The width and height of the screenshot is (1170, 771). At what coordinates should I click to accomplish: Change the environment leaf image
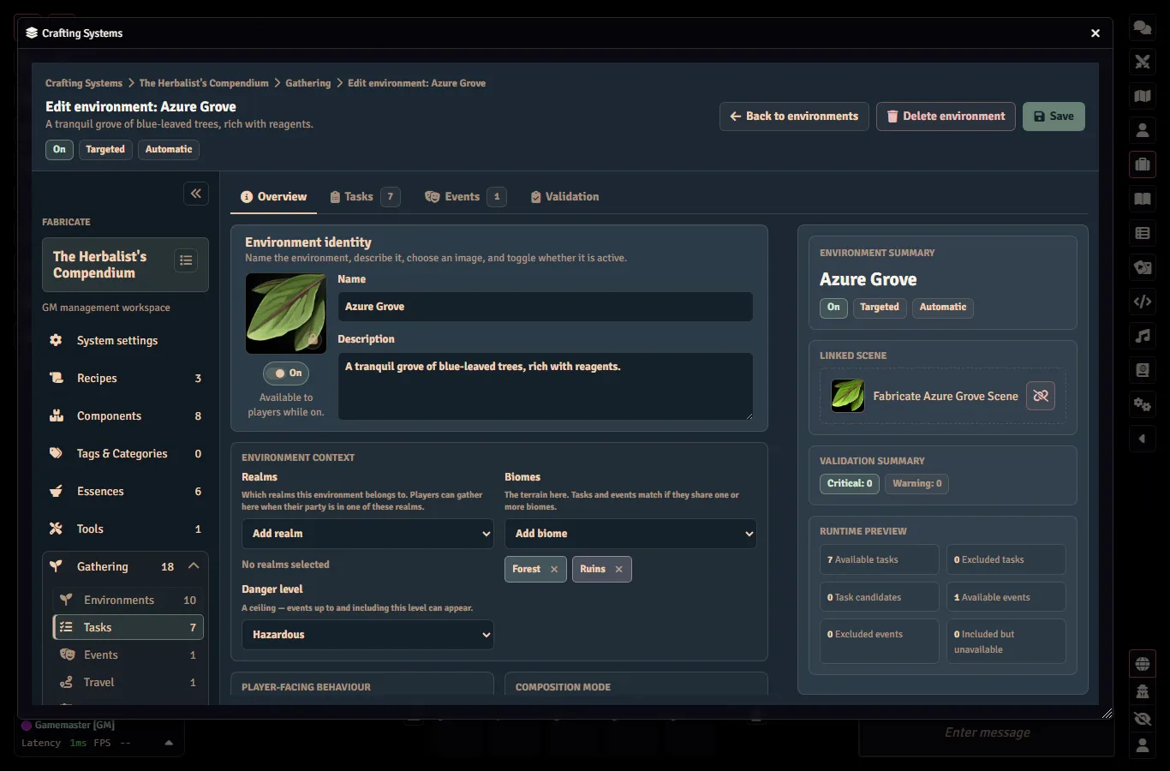pyautogui.click(x=286, y=314)
